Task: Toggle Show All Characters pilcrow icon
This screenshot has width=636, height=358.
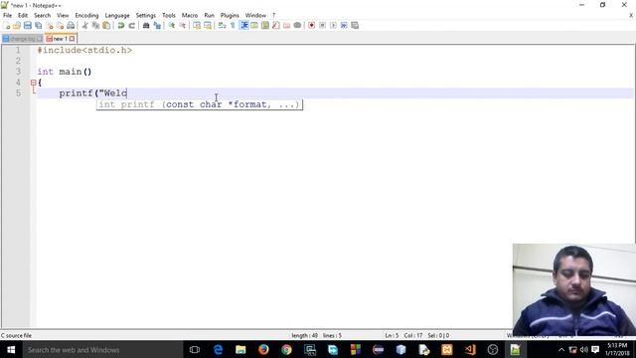Action: pyautogui.click(x=233, y=26)
